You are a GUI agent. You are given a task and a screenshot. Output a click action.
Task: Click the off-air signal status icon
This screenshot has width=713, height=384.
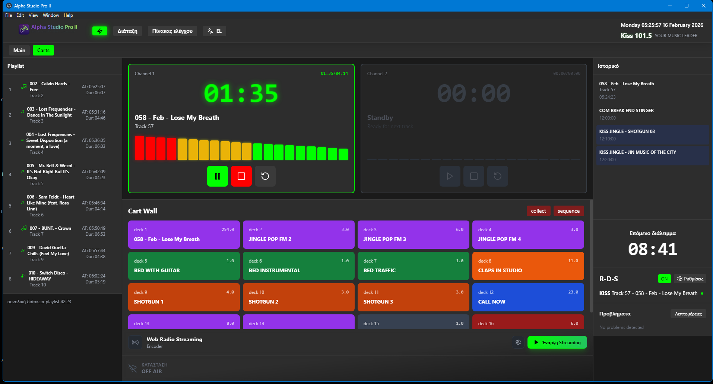pos(133,368)
